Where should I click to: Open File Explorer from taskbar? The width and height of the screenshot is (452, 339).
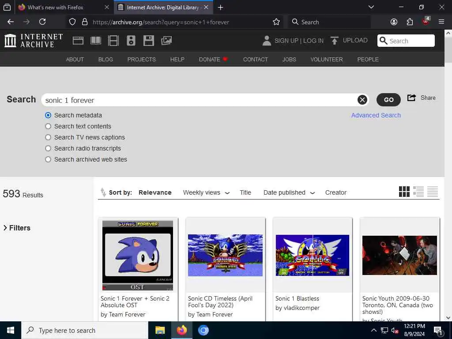tap(160, 330)
